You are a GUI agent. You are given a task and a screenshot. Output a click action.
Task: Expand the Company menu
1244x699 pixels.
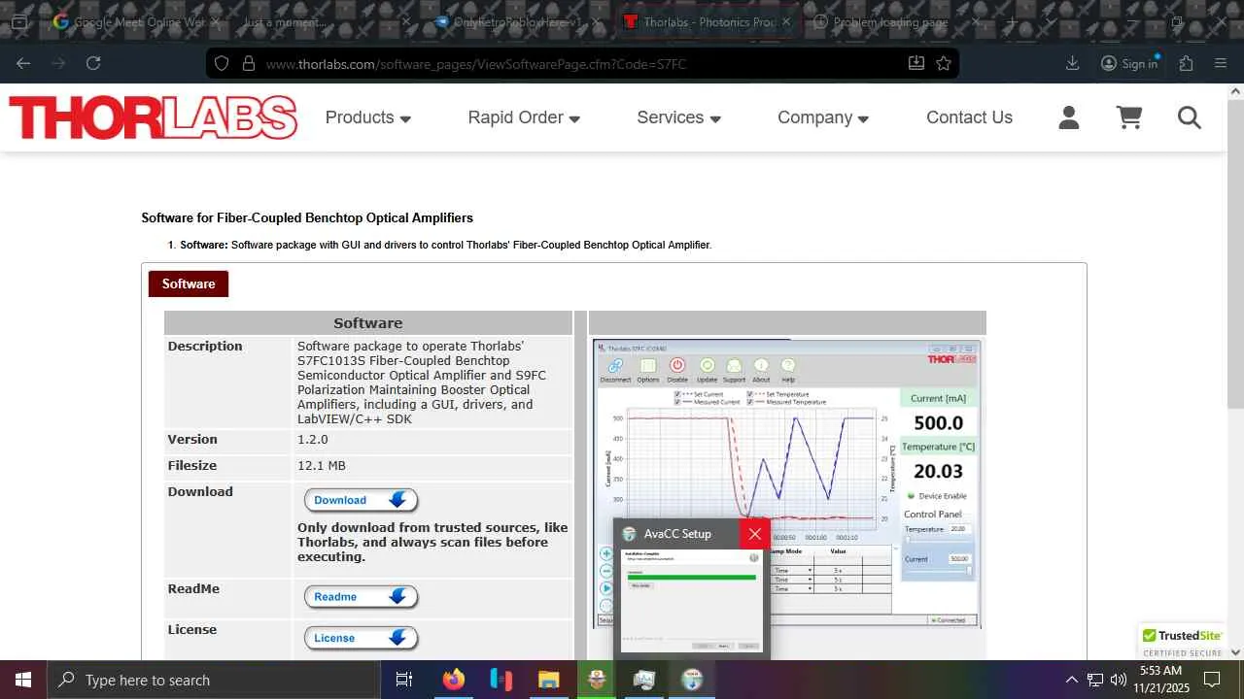click(823, 117)
